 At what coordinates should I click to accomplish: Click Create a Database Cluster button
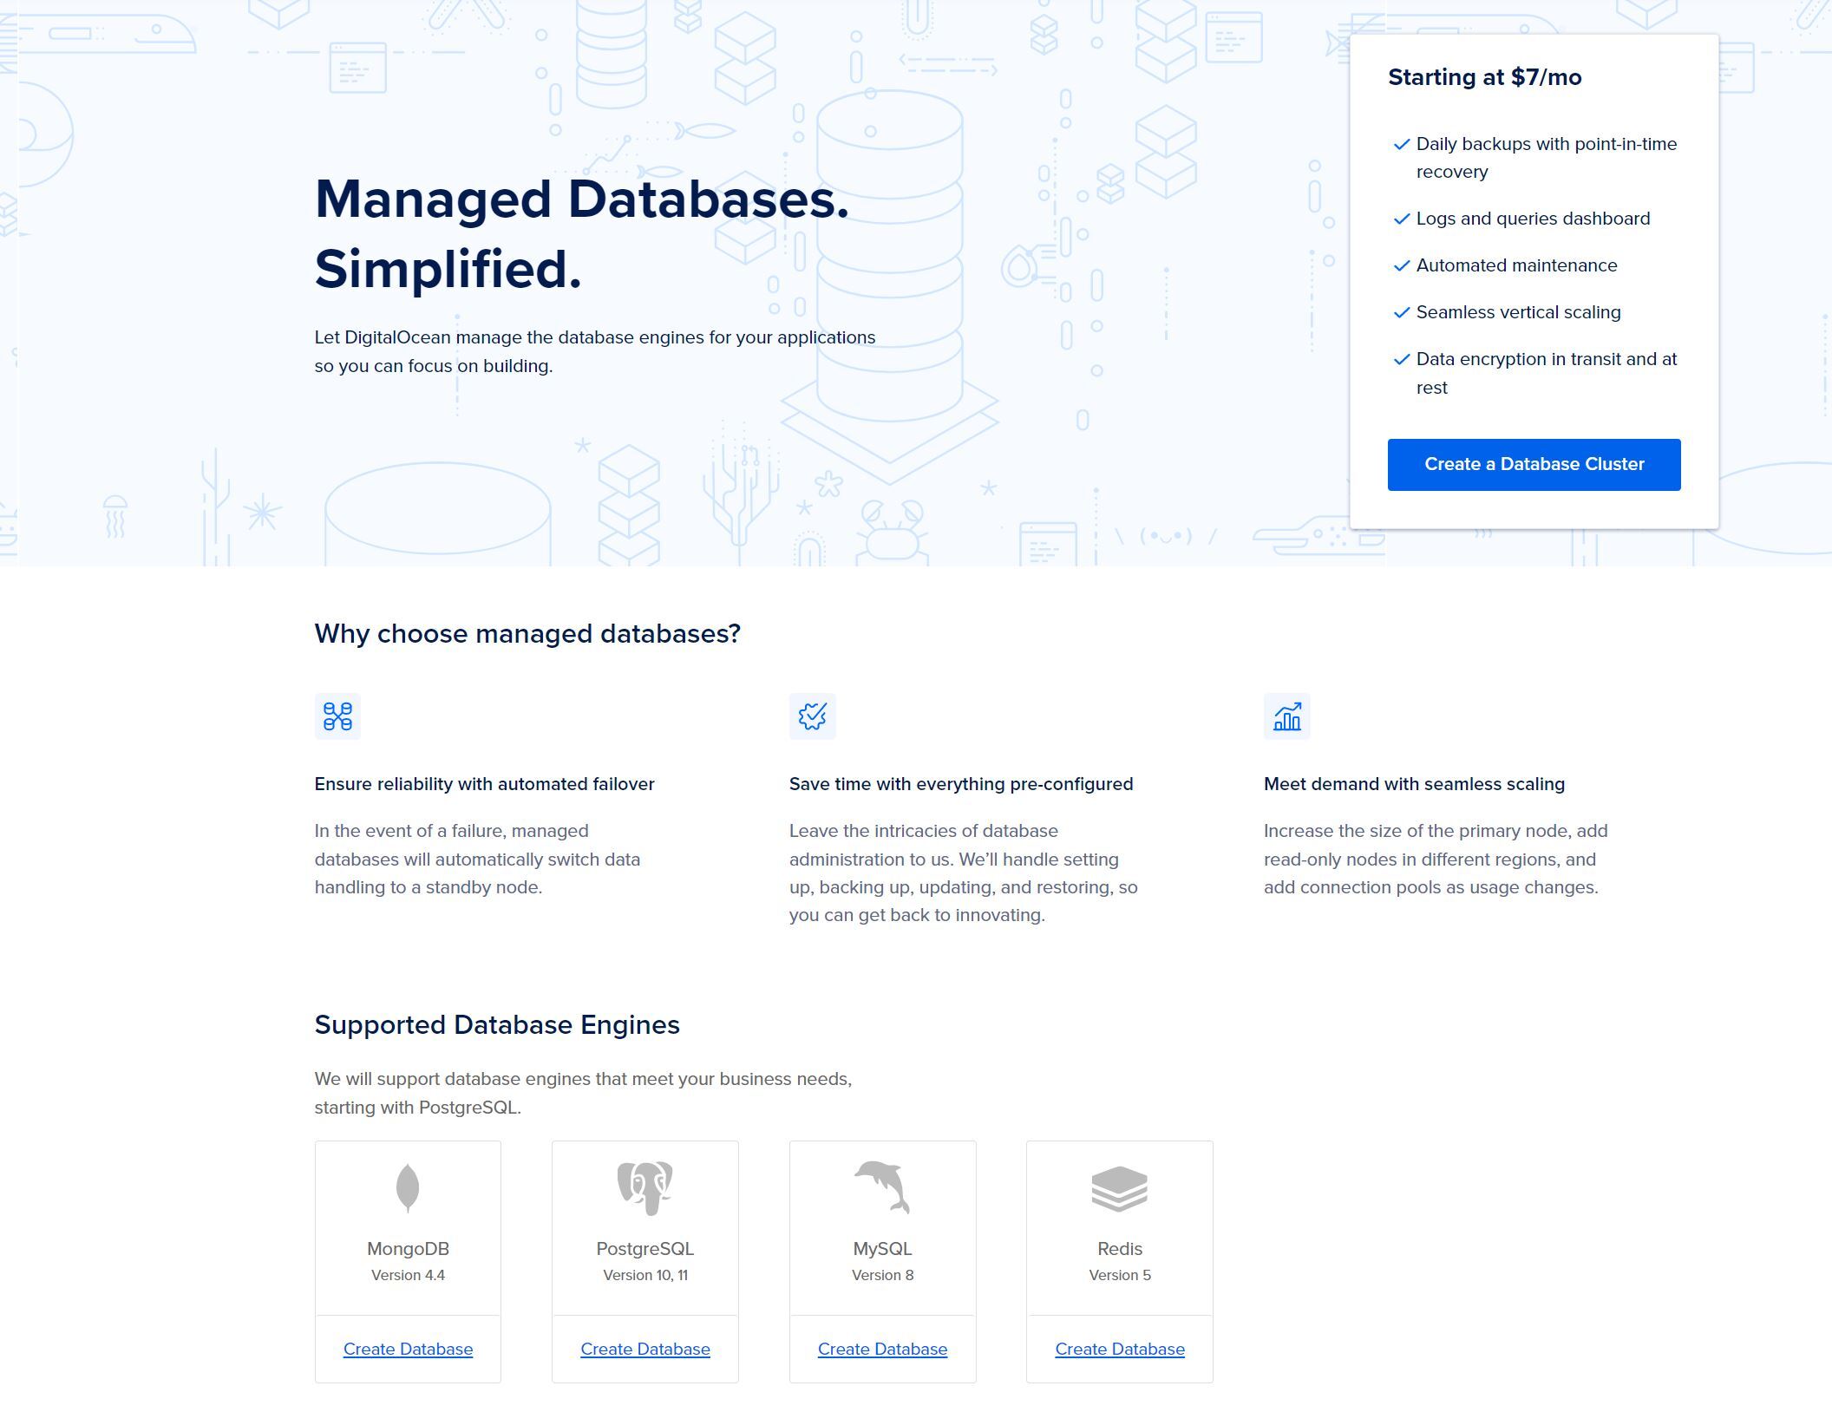1533,462
